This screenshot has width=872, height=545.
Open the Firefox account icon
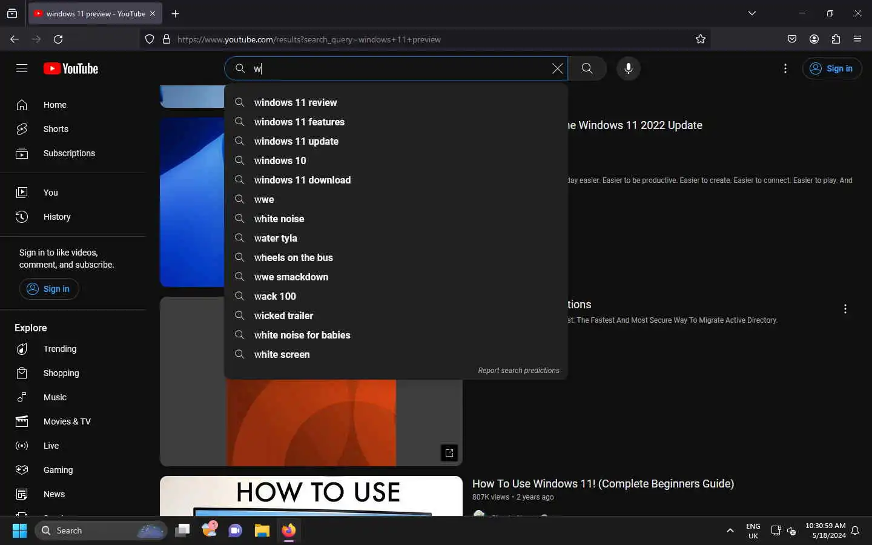point(814,39)
